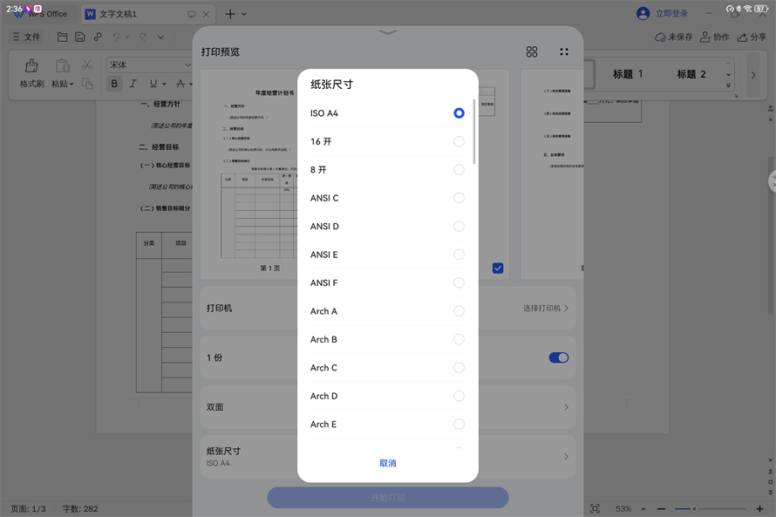The width and height of the screenshot is (776, 517).
Task: Click the open folder icon
Action: [x=62, y=37]
